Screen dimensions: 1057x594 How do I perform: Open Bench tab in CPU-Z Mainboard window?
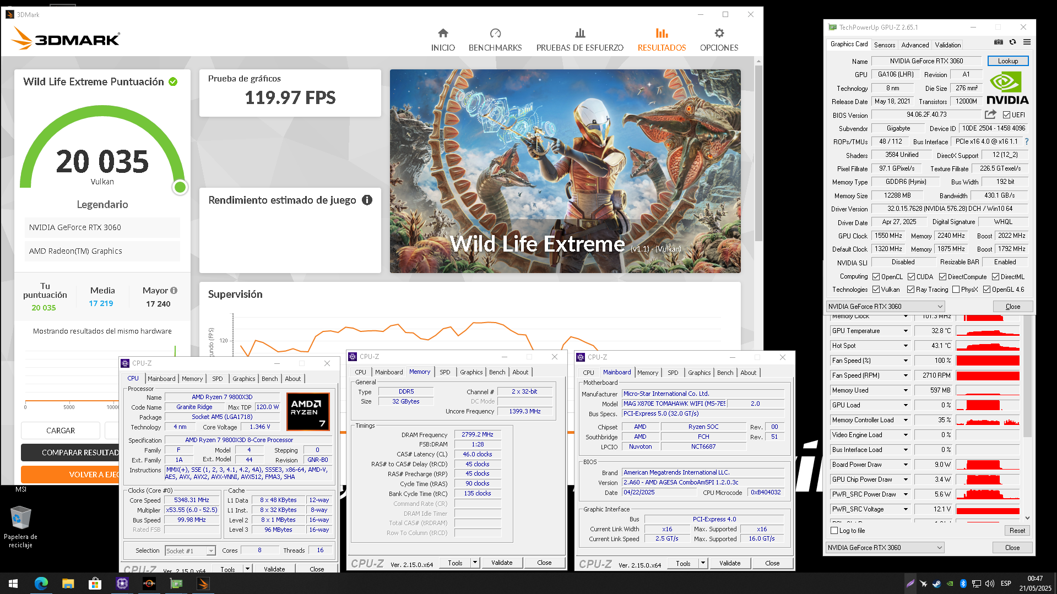coord(725,373)
